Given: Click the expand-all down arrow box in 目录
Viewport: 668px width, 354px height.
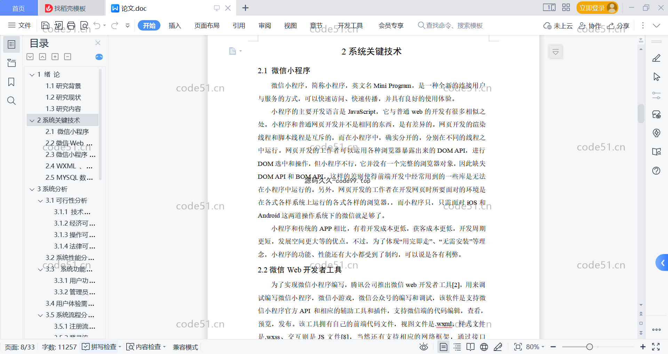Looking at the screenshot, I should click(30, 57).
